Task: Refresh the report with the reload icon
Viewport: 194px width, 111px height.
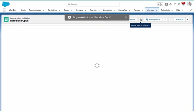Action: point(170,20)
